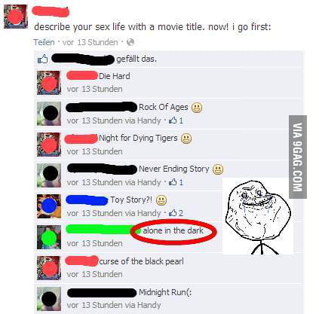Open the avatar beside 'alone in the dark' comment
The image size is (319, 314).
(49, 237)
